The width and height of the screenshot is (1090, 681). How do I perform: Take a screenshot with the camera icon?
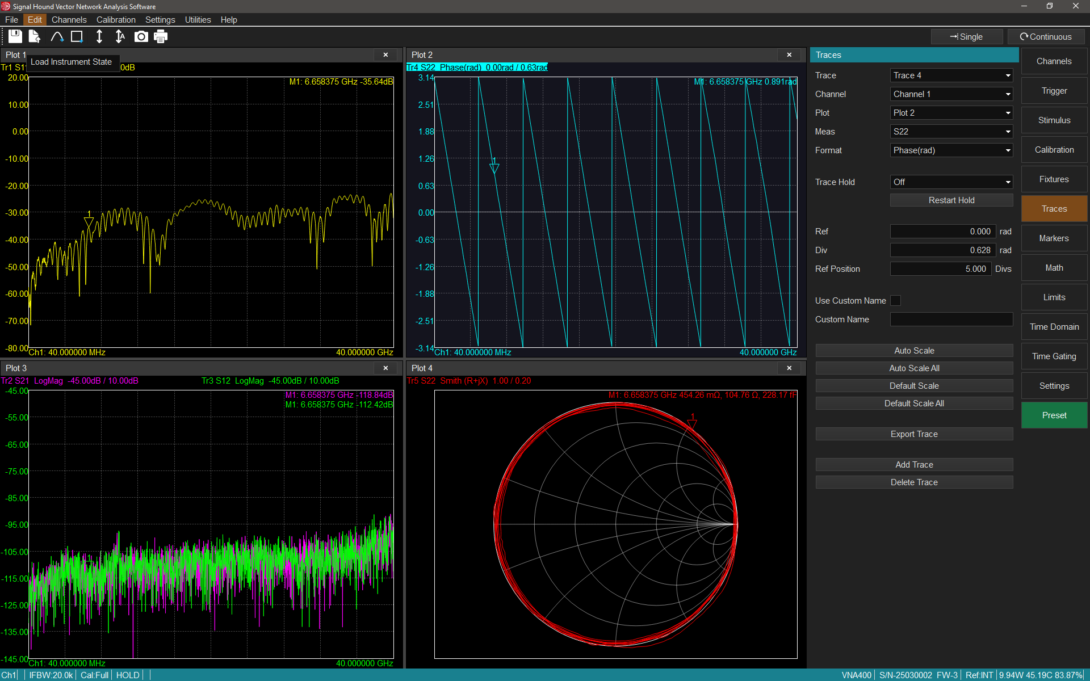point(141,37)
